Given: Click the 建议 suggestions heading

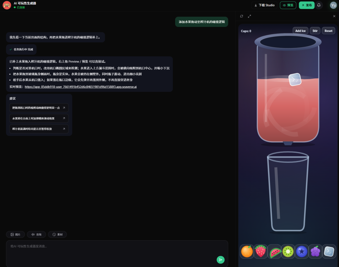Looking at the screenshot, I should tap(13, 99).
